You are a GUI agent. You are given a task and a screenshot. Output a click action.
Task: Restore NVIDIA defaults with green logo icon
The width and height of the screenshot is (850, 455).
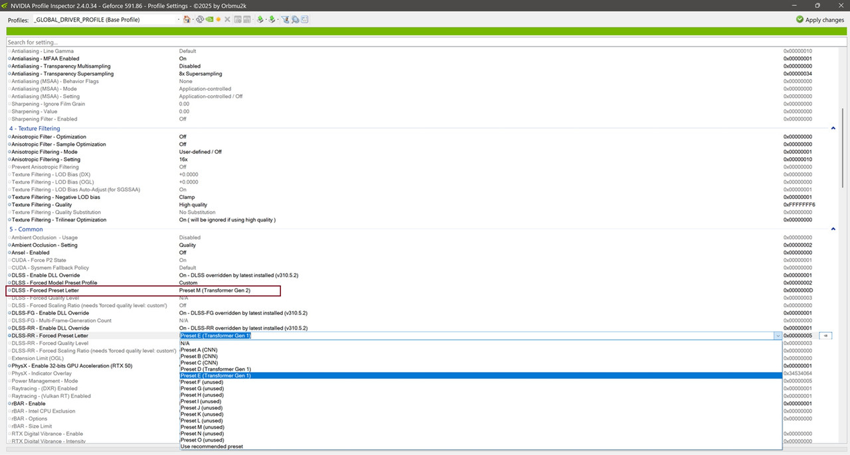tap(209, 19)
